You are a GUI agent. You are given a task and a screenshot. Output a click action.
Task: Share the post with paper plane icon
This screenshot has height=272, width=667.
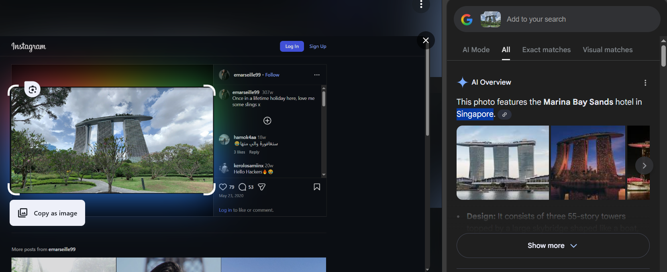261,187
